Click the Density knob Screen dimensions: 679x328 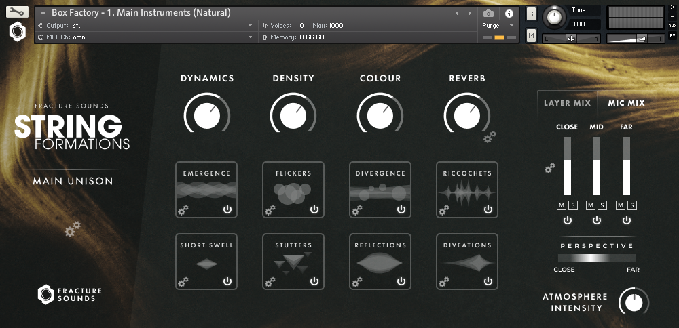click(x=293, y=115)
